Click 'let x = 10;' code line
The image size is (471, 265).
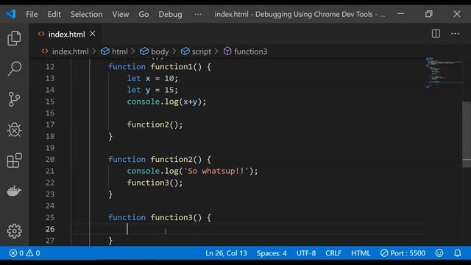152,79
